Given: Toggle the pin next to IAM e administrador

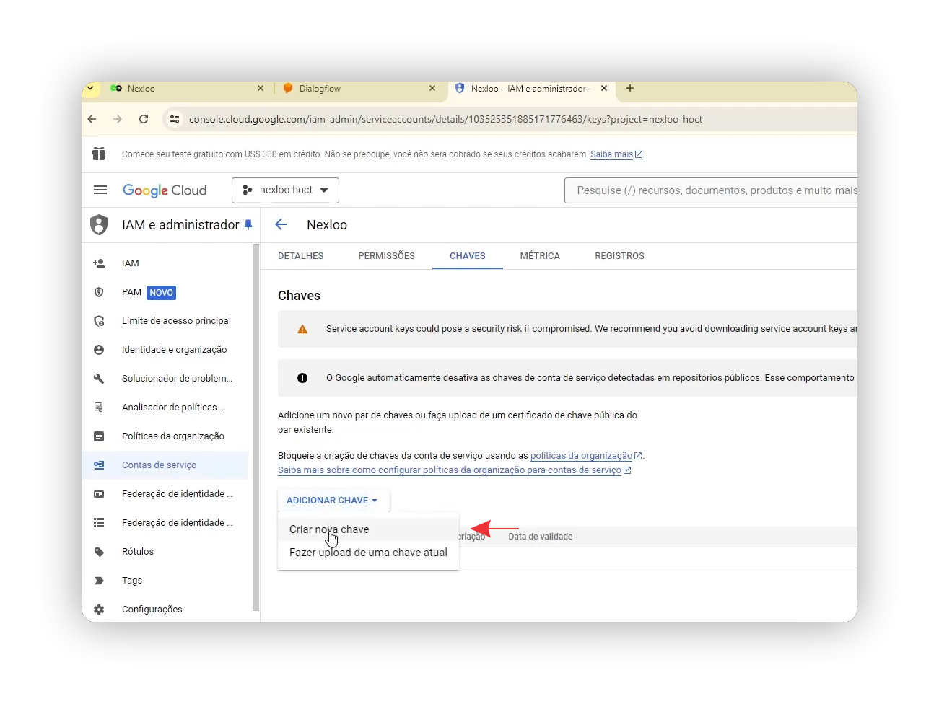Looking at the screenshot, I should [x=248, y=224].
